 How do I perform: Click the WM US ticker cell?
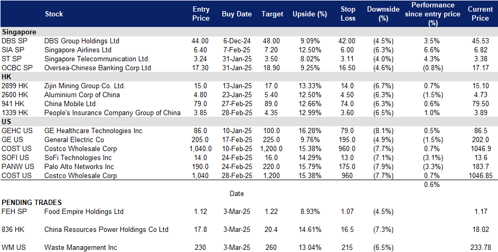point(14,247)
